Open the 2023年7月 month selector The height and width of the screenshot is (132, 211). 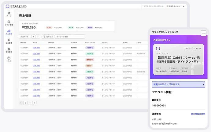click(x=25, y=37)
